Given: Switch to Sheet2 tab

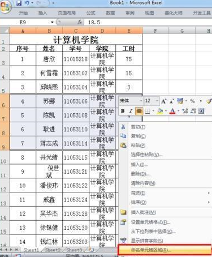Looking at the screenshot, I should click(x=53, y=250).
